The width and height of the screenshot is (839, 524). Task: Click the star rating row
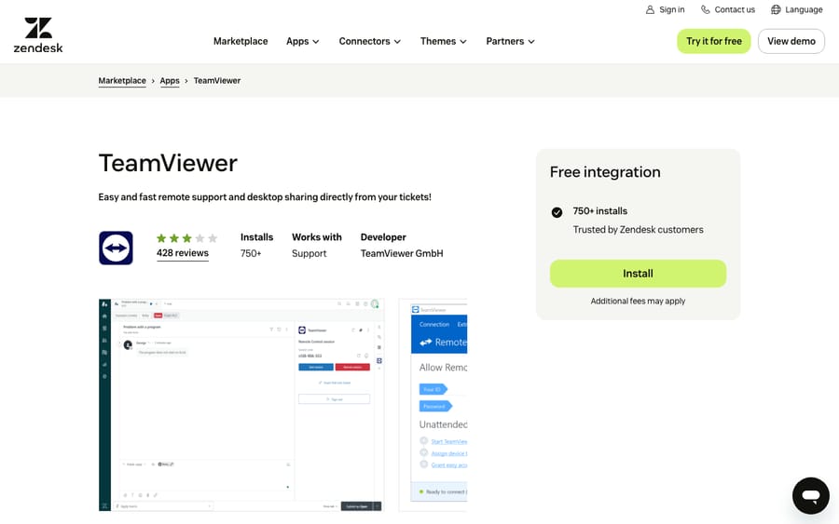(x=186, y=238)
